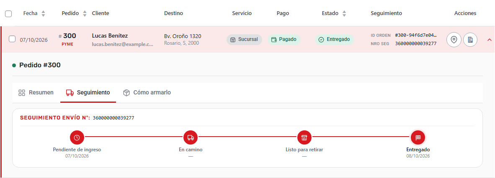Click the address Bv. Oroño 1320

tap(183, 36)
